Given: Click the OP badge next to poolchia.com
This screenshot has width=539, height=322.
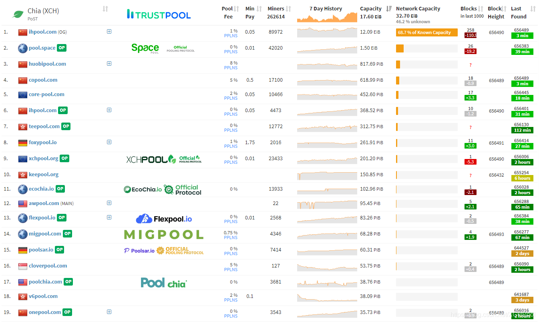Looking at the screenshot, I should 68,282.
